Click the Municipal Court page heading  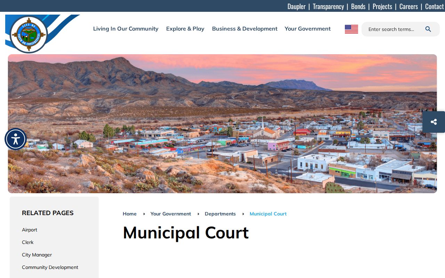[x=186, y=233]
